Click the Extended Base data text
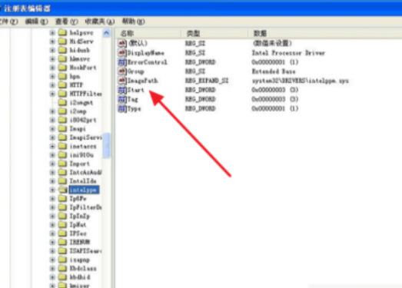Image resolution: width=402 pixels, height=288 pixels. [274, 71]
